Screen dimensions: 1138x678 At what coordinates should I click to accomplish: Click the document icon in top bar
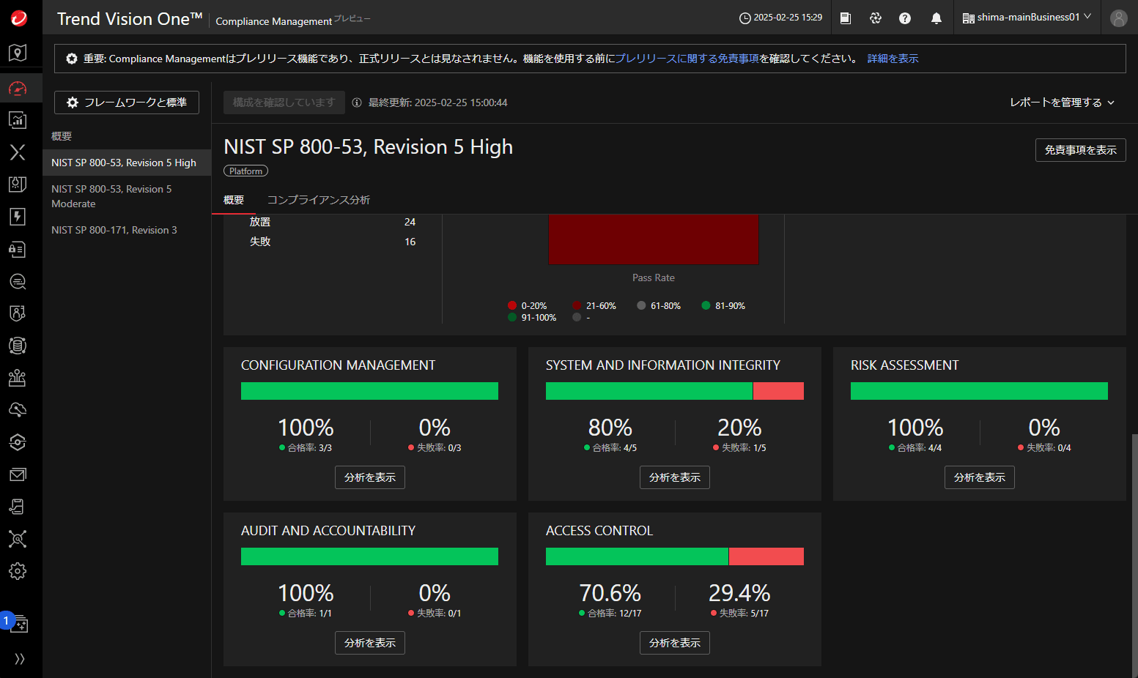(x=846, y=18)
